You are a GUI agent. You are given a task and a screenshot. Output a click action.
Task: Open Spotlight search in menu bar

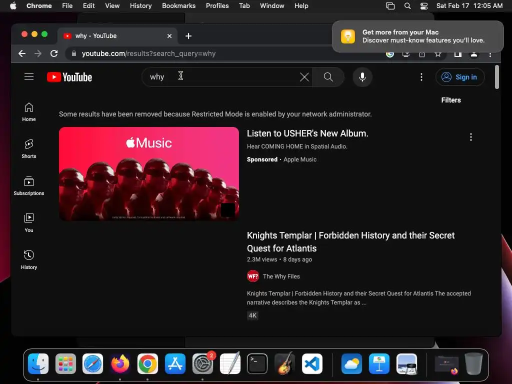click(x=407, y=6)
